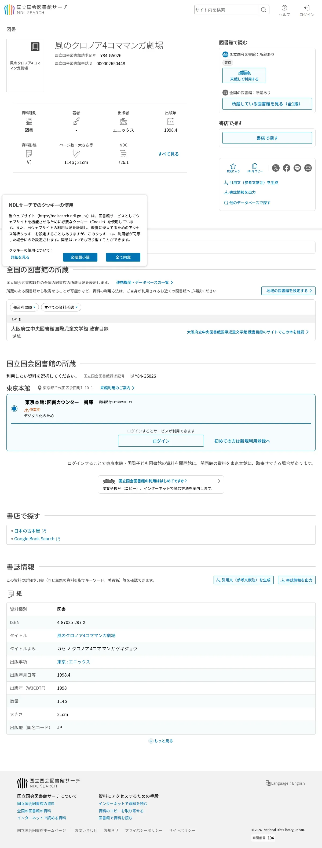322x848 pixels.
Task: Share via LINE icon
Action: pos(297,168)
